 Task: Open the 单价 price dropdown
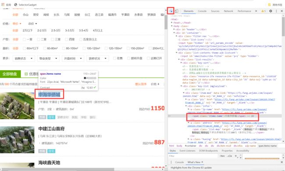[x=17, y=24]
